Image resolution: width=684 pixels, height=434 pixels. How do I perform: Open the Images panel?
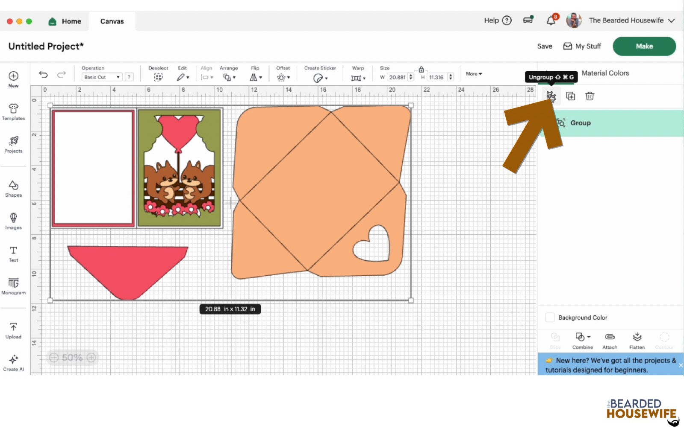[13, 221]
